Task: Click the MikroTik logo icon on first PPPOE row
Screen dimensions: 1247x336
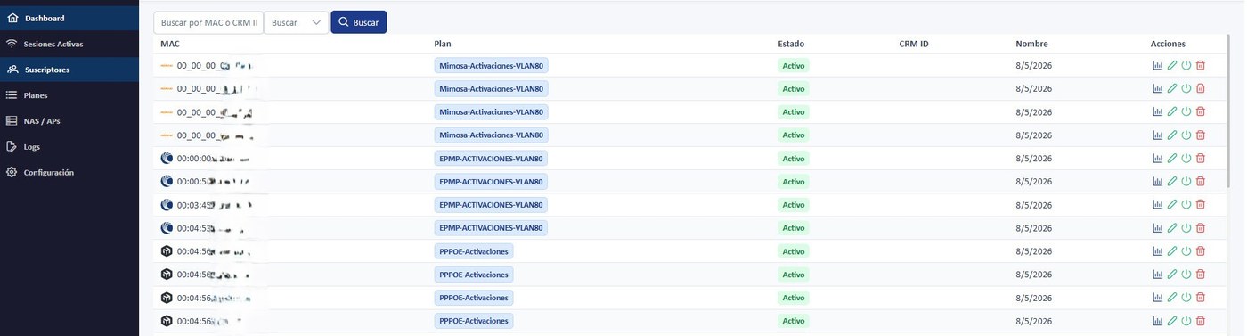Action: [167, 250]
